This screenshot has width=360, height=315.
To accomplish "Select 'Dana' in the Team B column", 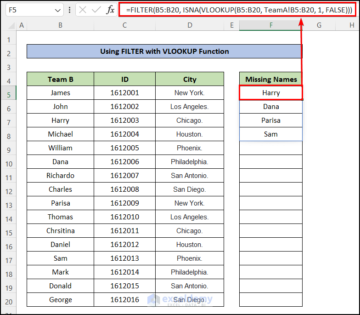I will pos(61,162).
